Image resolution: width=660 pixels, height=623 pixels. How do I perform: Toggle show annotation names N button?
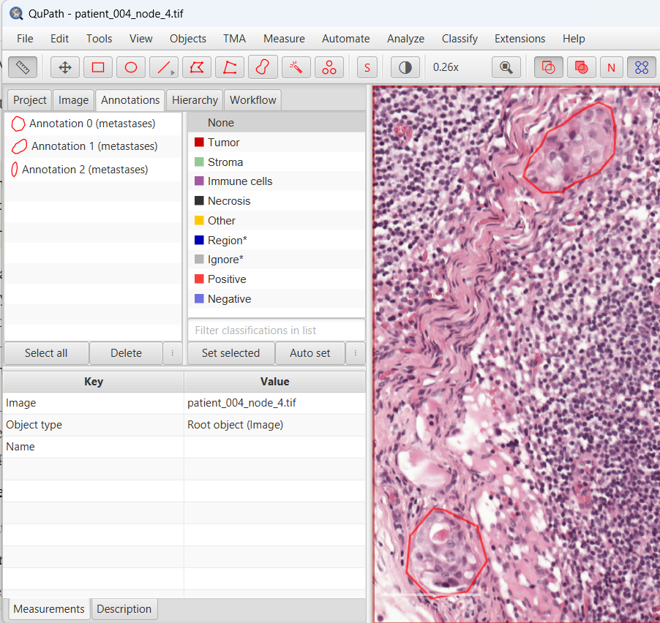[x=611, y=67]
